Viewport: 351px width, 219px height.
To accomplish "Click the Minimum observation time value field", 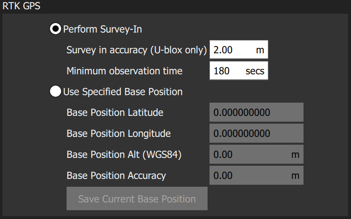I will click(238, 70).
